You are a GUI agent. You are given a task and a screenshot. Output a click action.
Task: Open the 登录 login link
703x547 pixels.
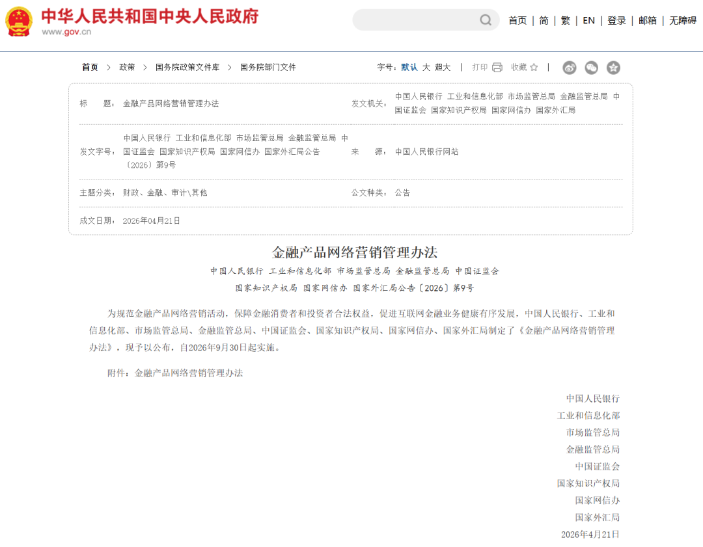coord(616,21)
